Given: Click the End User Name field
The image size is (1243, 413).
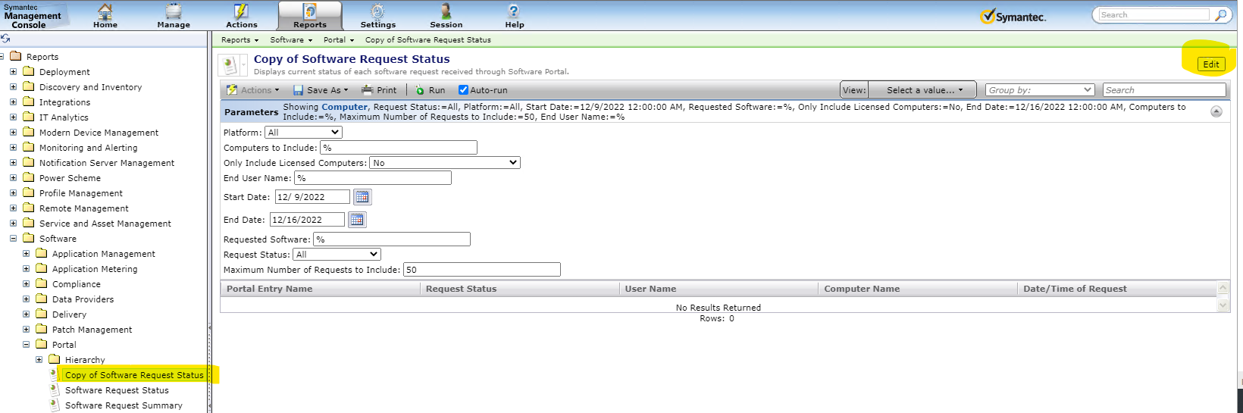Looking at the screenshot, I should (372, 178).
